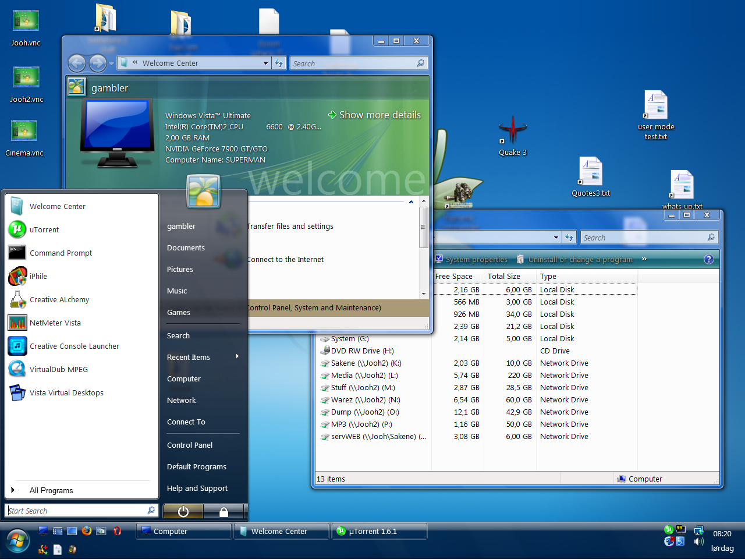Click the network connection tray icon
Image resolution: width=745 pixels, height=559 pixels.
tap(698, 530)
